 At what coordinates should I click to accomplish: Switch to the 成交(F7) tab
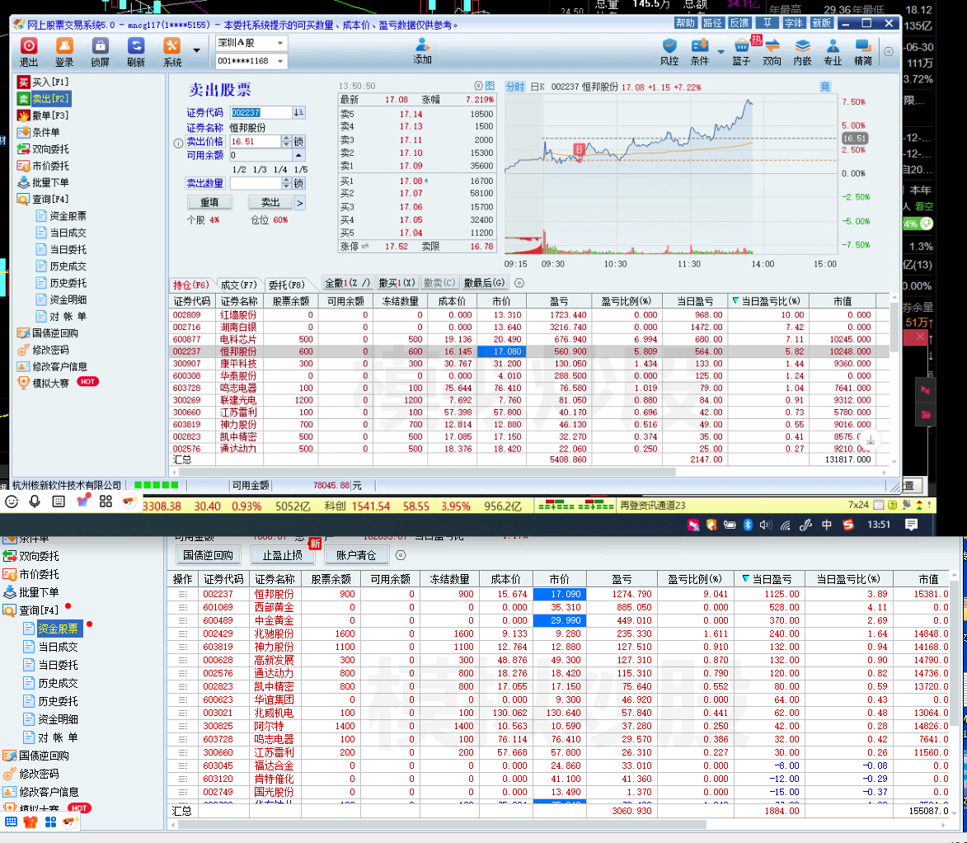coord(239,285)
